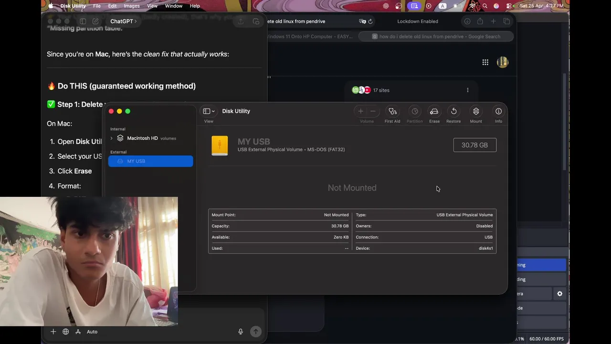
Task: Click the globe web search icon in ChatGPT
Action: click(x=65, y=332)
